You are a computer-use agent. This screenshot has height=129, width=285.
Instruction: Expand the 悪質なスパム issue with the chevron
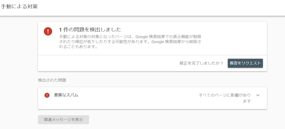point(258,95)
